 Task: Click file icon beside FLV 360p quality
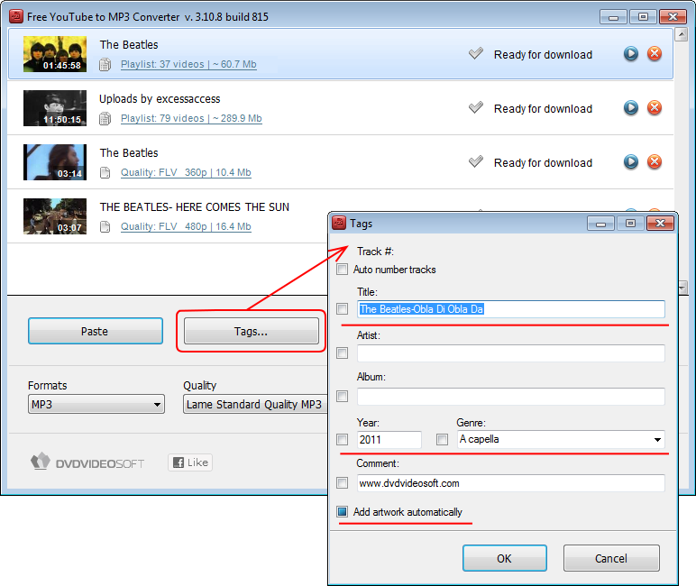105,173
